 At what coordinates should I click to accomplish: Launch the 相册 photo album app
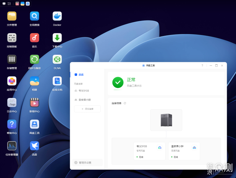tap(34, 81)
